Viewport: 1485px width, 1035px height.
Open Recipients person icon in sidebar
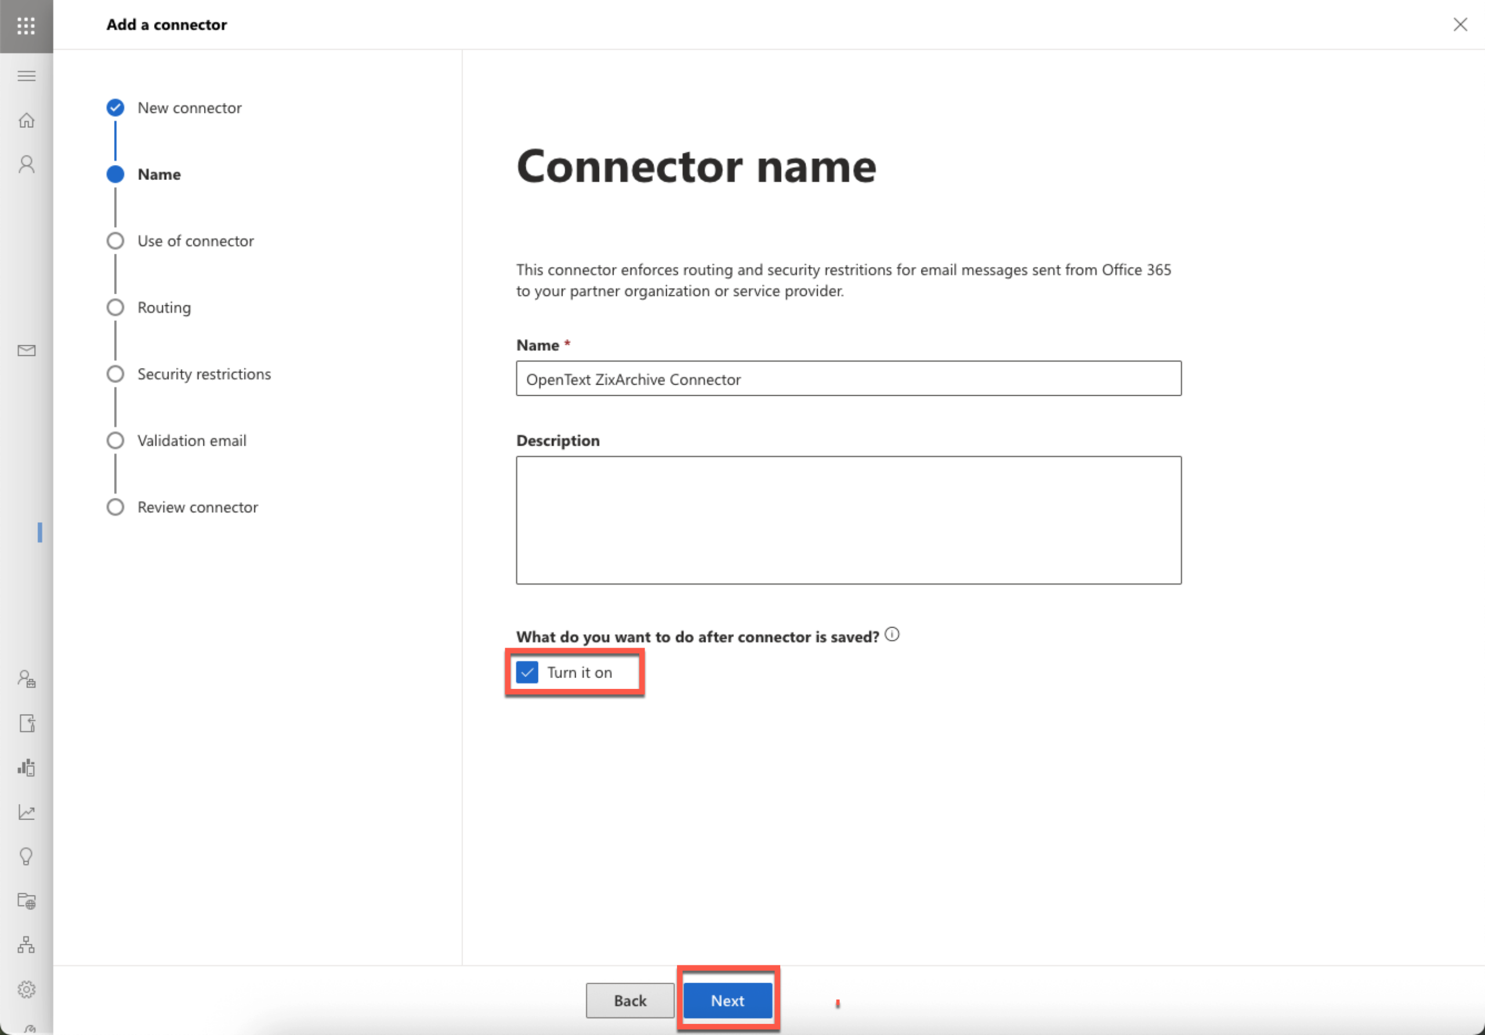pyautogui.click(x=27, y=164)
